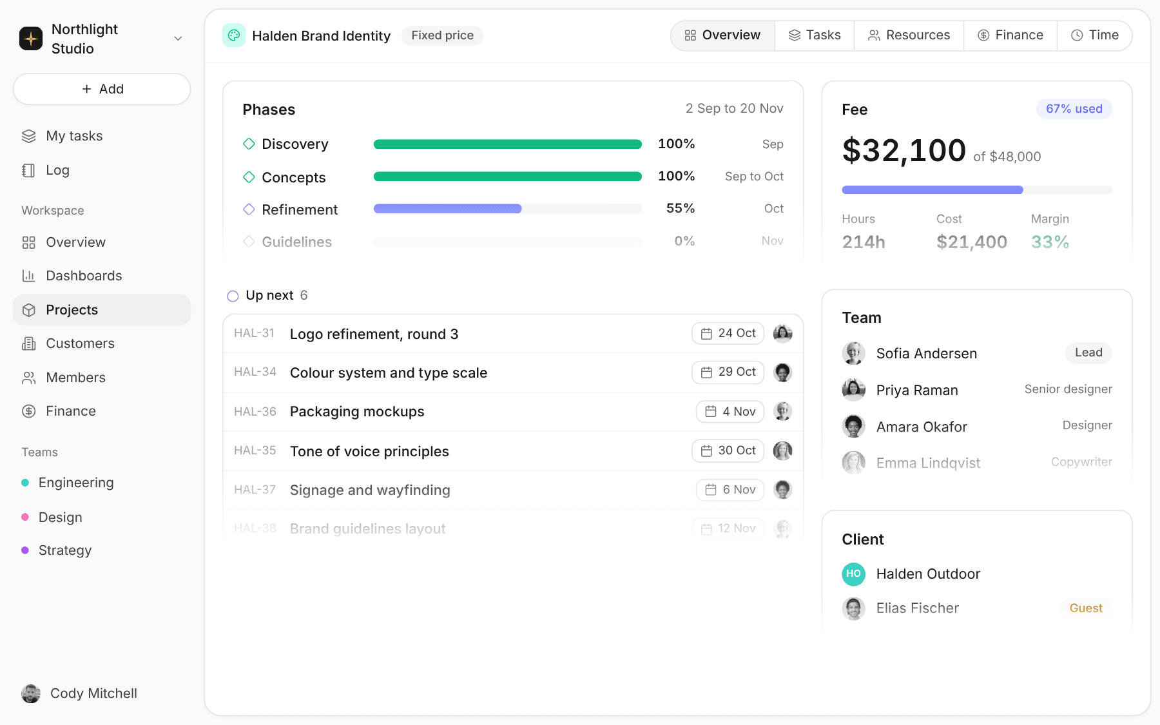Toggle the Up next status circle
The image size is (1160, 725).
coord(233,296)
